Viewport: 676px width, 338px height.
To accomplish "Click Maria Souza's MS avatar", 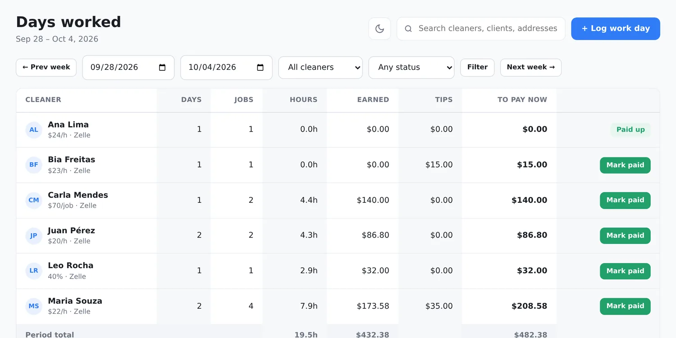I will [x=34, y=306].
